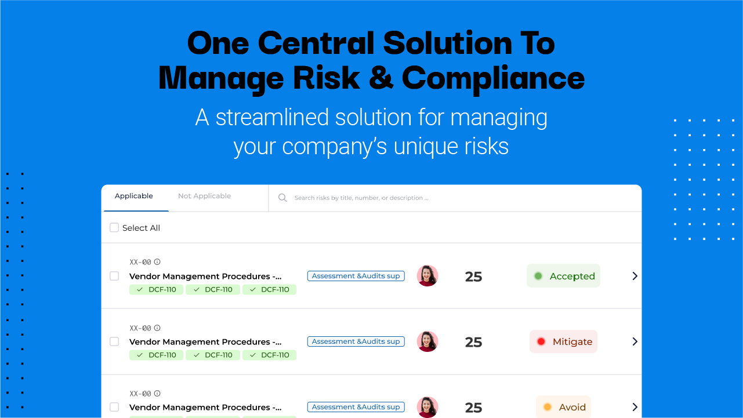
Task: Click owner avatar in the Mitigate row
Action: pyautogui.click(x=427, y=341)
